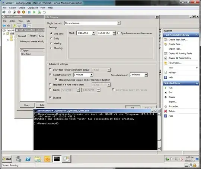Collapse the Selected Item section

click(197, 83)
